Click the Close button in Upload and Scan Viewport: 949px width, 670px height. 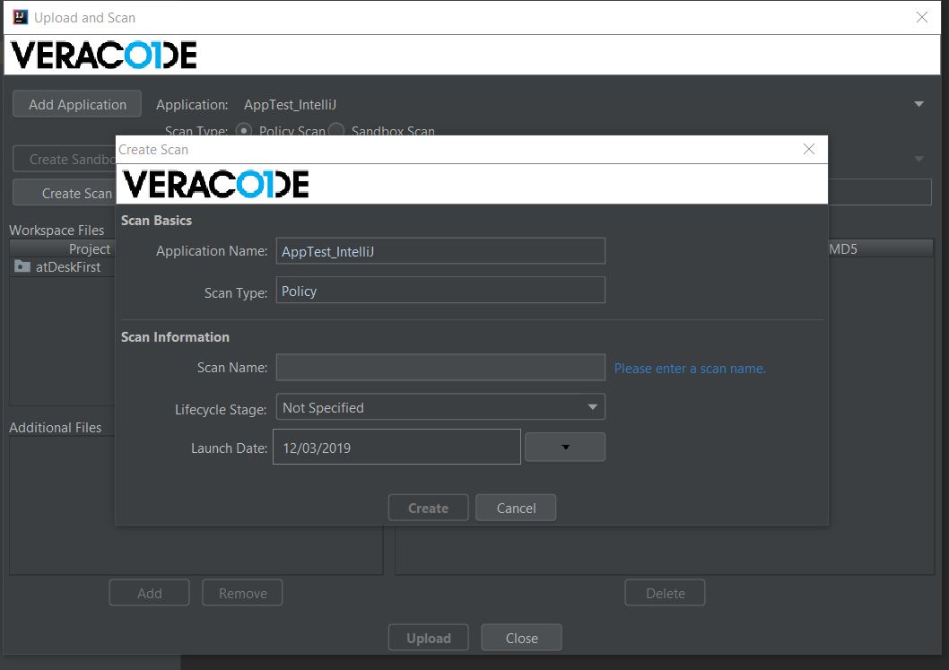click(522, 638)
